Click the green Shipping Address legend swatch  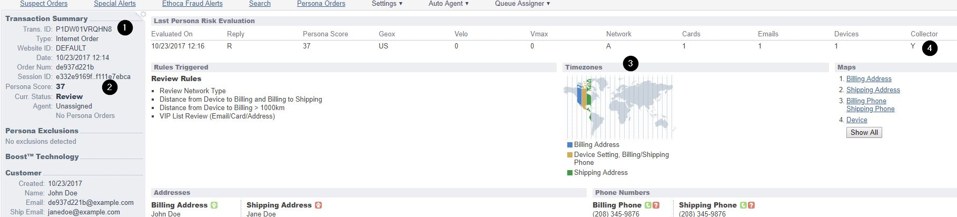click(570, 173)
